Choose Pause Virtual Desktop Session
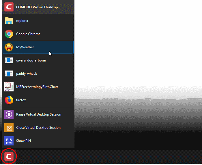Viewport: 202px width, 165px height. (38, 114)
